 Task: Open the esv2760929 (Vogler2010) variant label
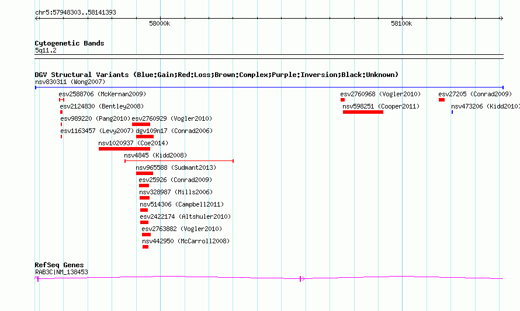point(172,118)
